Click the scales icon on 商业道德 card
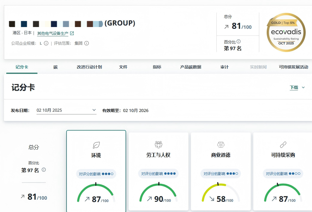312x212 pixels. click(221, 144)
